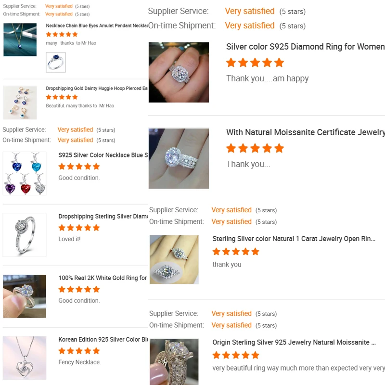Click the White Gold Ring product photo
The image size is (385, 385).
(25, 296)
